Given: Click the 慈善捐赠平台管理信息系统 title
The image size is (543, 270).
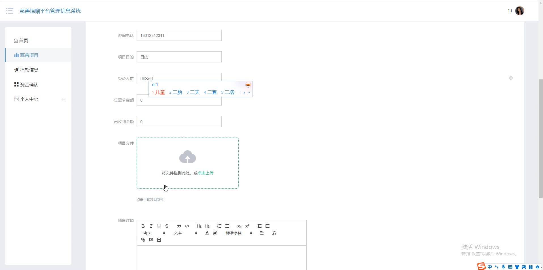Looking at the screenshot, I should [50, 11].
